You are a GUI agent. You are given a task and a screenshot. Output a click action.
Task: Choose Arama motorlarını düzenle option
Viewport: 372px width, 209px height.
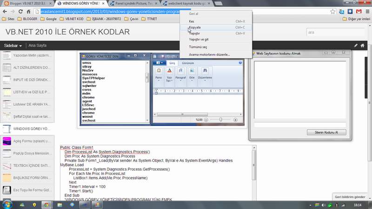click(x=216, y=54)
